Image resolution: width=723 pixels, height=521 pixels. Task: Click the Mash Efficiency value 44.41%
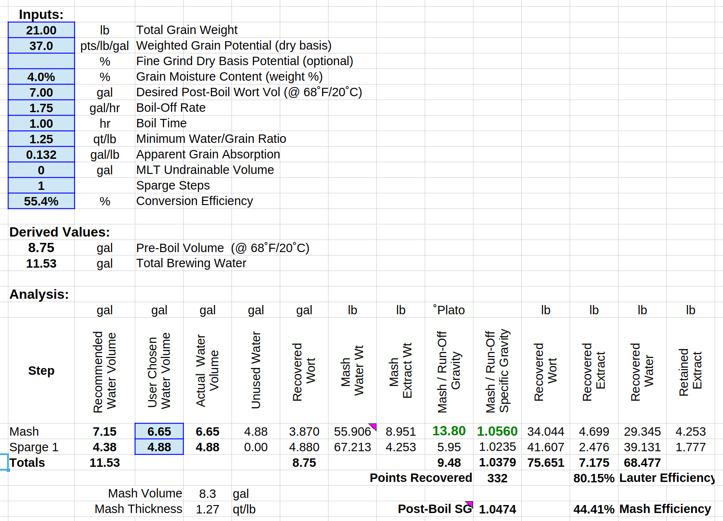[x=594, y=509]
